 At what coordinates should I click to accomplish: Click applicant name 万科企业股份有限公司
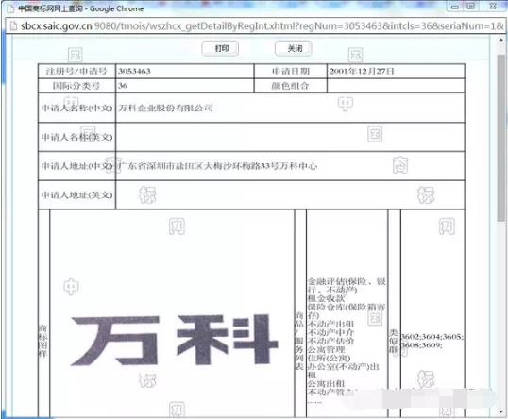point(165,108)
